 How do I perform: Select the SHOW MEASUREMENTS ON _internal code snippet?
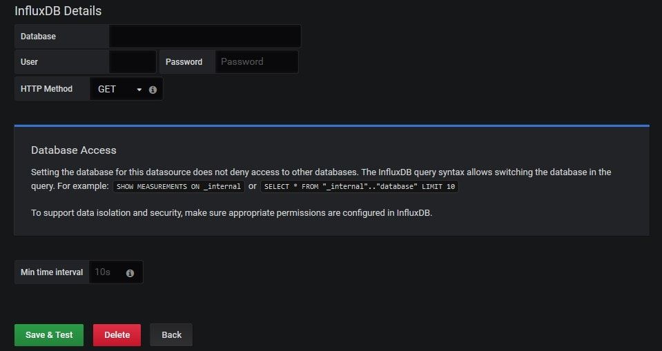tap(179, 186)
